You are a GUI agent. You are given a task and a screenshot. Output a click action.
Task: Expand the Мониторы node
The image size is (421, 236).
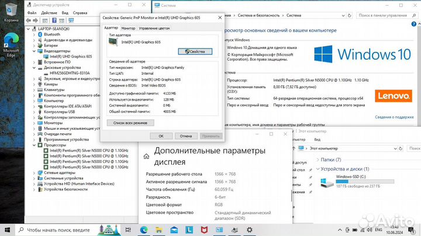34,123
